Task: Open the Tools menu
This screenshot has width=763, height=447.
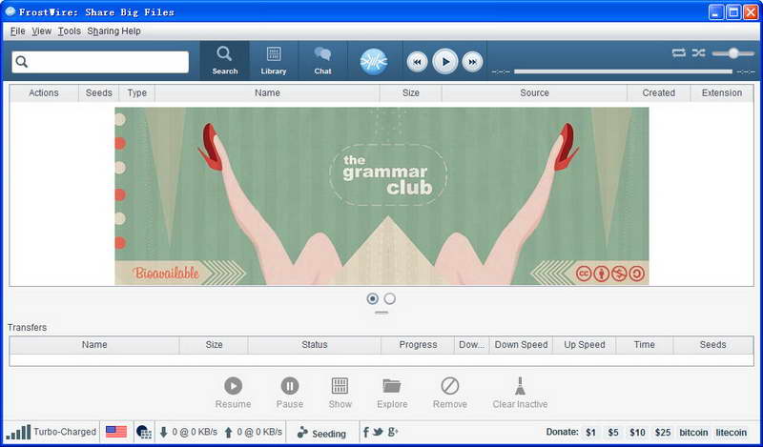Action: (69, 31)
